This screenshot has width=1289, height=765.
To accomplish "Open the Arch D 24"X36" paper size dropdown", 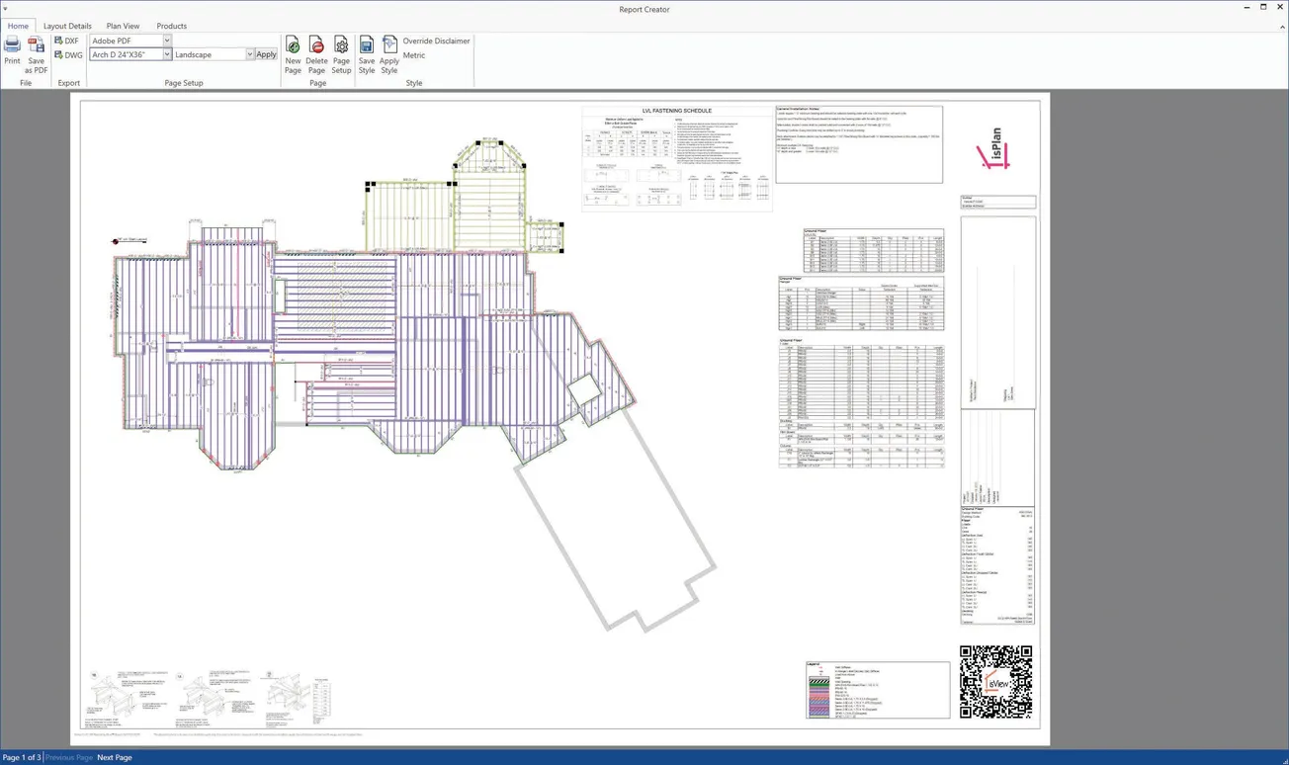I will pos(166,54).
